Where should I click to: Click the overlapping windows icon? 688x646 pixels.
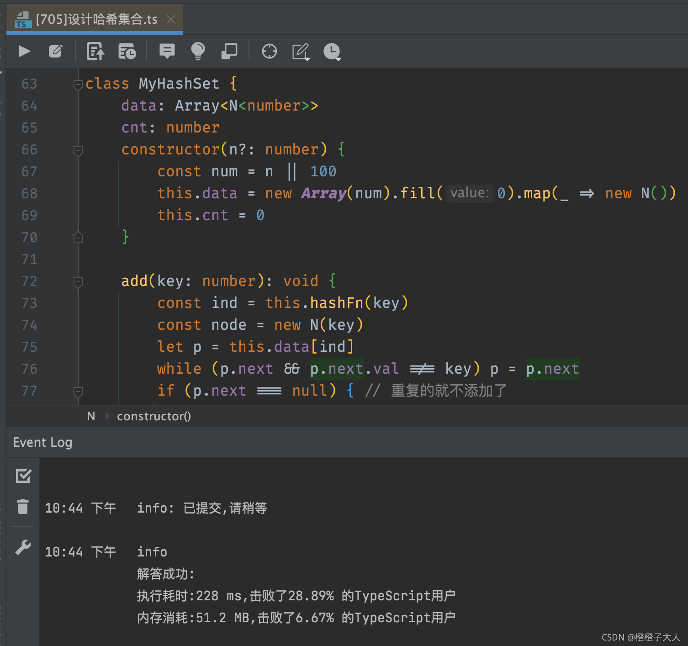click(229, 51)
